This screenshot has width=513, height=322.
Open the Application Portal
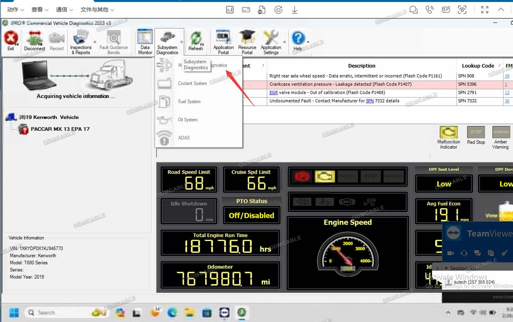[x=223, y=42]
